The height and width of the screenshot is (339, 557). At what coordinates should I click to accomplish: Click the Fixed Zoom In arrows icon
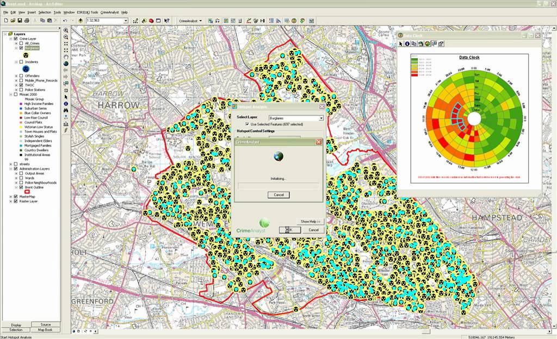(66, 43)
